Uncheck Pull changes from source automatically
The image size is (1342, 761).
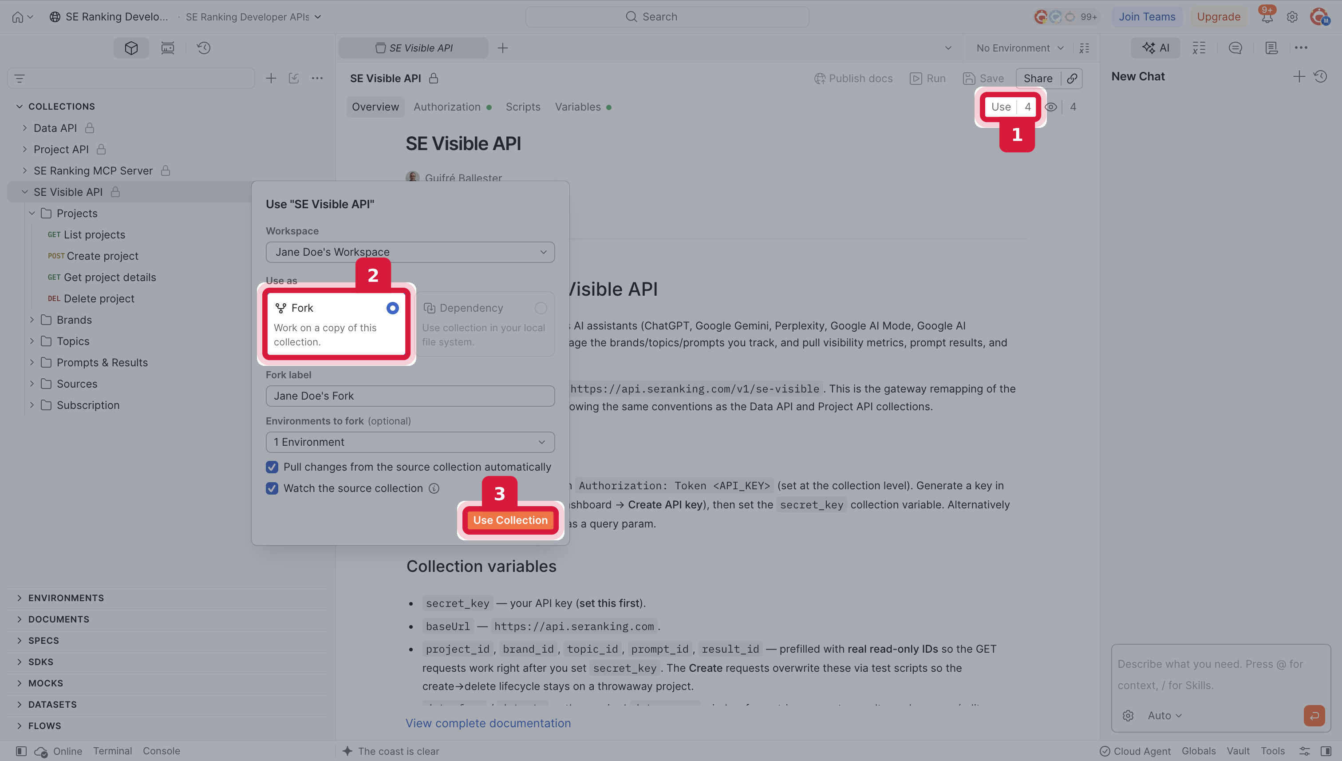(272, 467)
